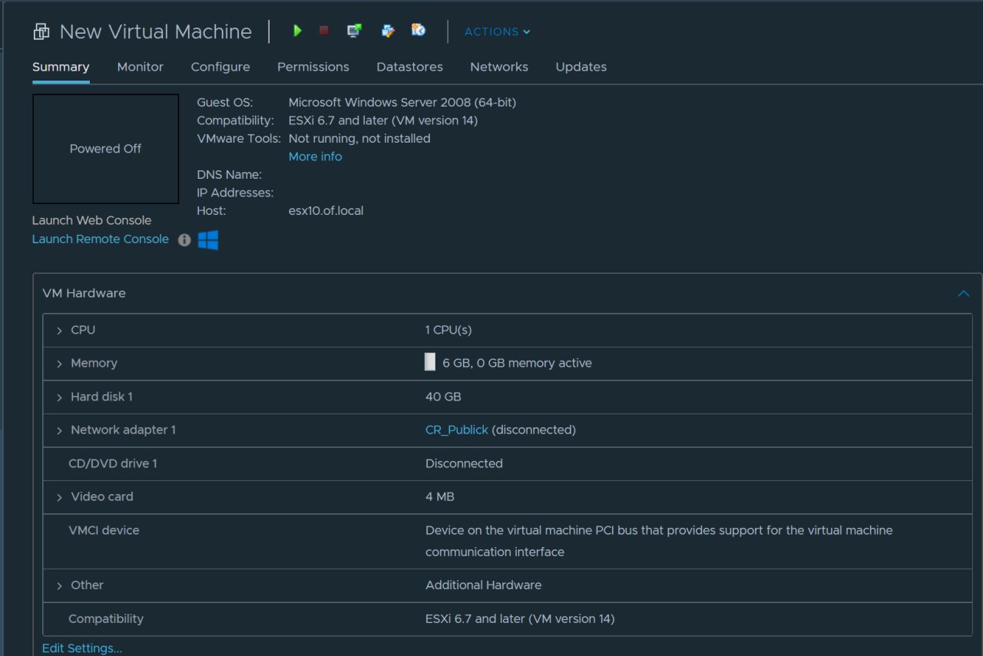Expand the Other hardware row
Image resolution: width=983 pixels, height=656 pixels.
click(59, 585)
